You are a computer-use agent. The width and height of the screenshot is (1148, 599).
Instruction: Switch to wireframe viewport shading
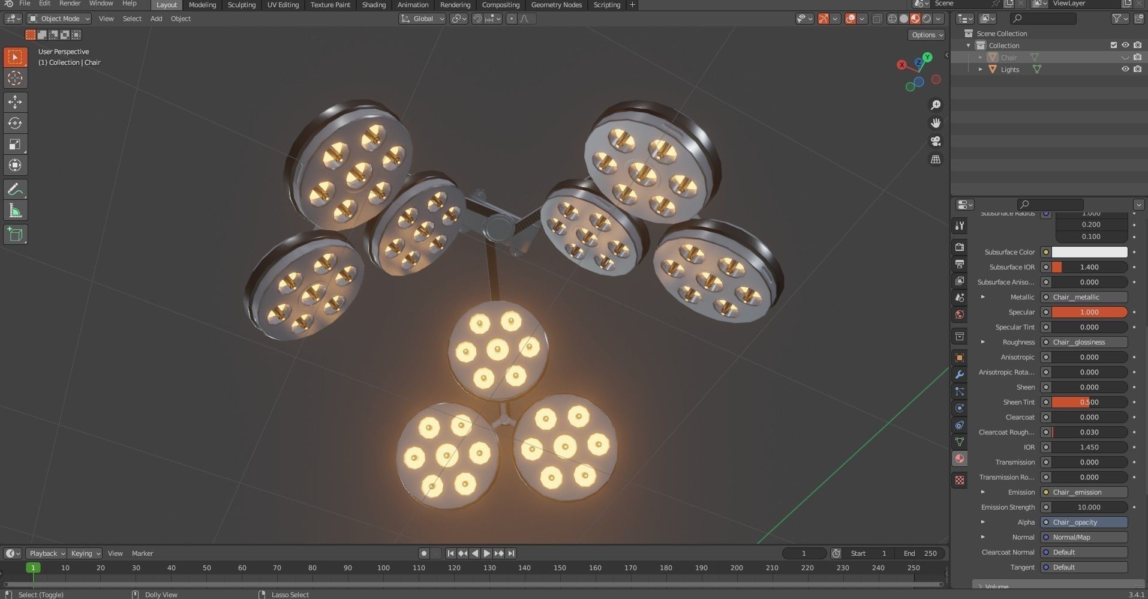coord(892,19)
